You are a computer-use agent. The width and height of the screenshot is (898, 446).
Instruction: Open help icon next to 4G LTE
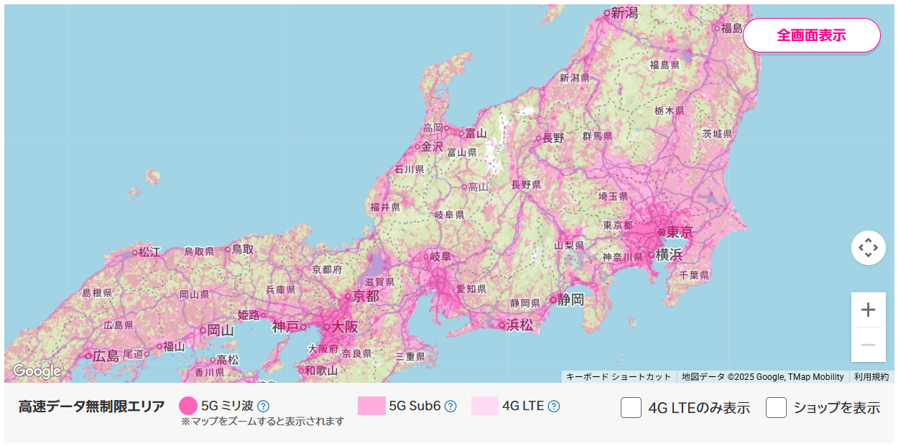click(x=554, y=406)
